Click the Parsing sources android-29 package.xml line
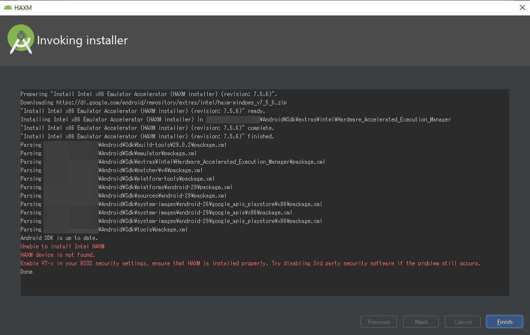The height and width of the screenshot is (335, 530). 124,196
